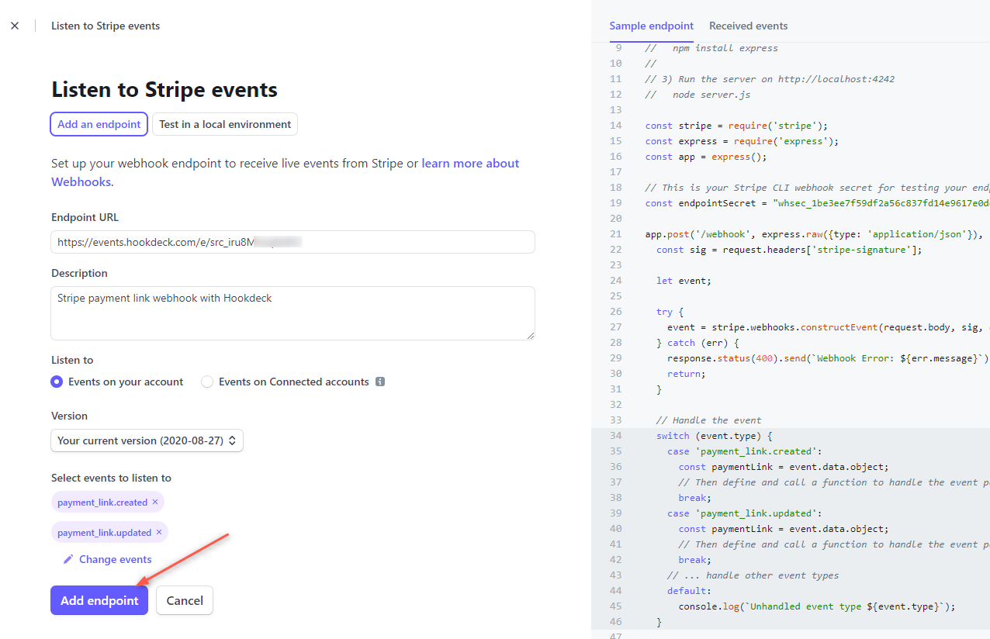The width and height of the screenshot is (990, 639).
Task: Click the Select events to listen to label
Action: pyautogui.click(x=111, y=478)
